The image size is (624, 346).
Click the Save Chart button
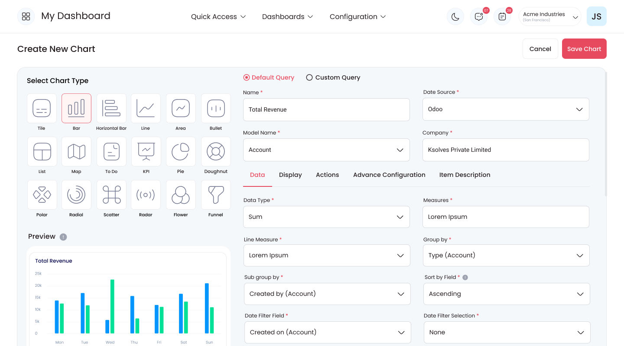(x=584, y=49)
